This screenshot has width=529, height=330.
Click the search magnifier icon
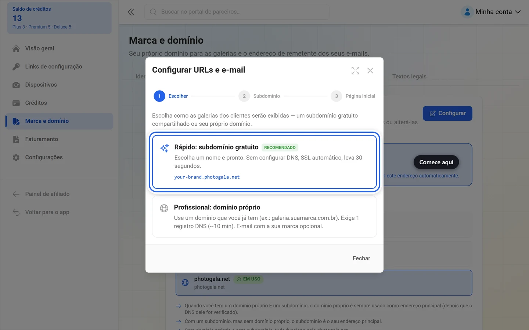(153, 12)
